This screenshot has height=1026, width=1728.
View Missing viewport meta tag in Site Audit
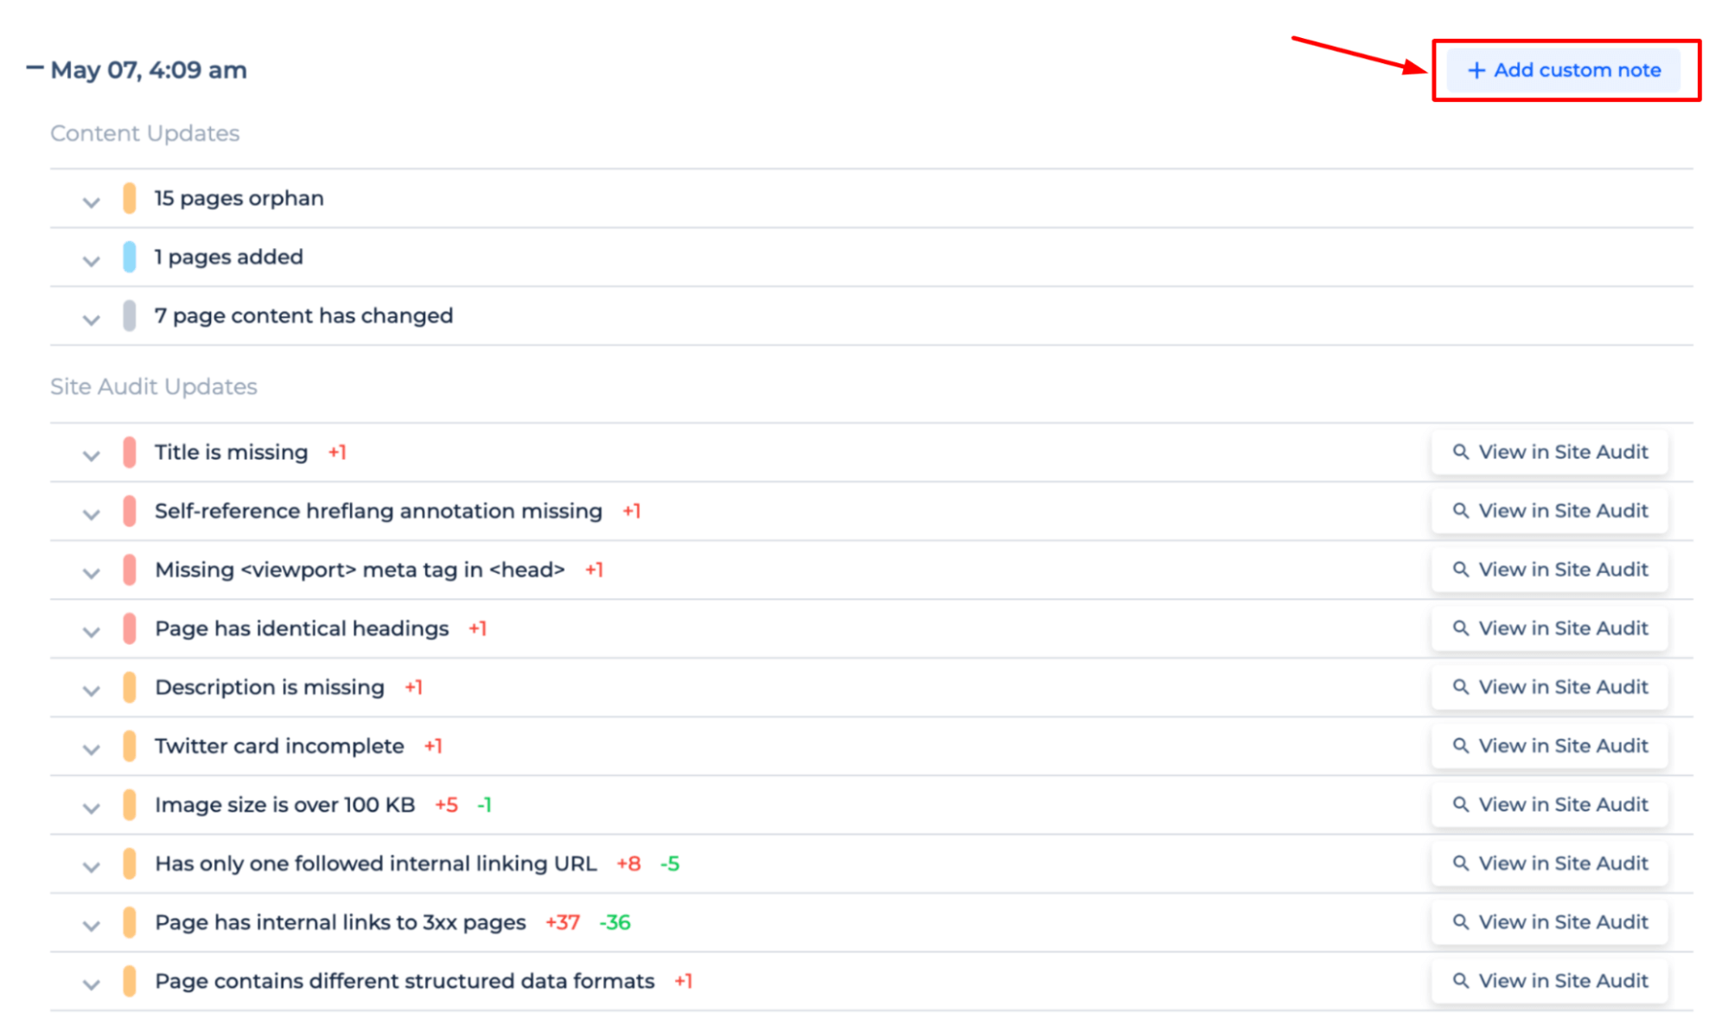click(1550, 570)
